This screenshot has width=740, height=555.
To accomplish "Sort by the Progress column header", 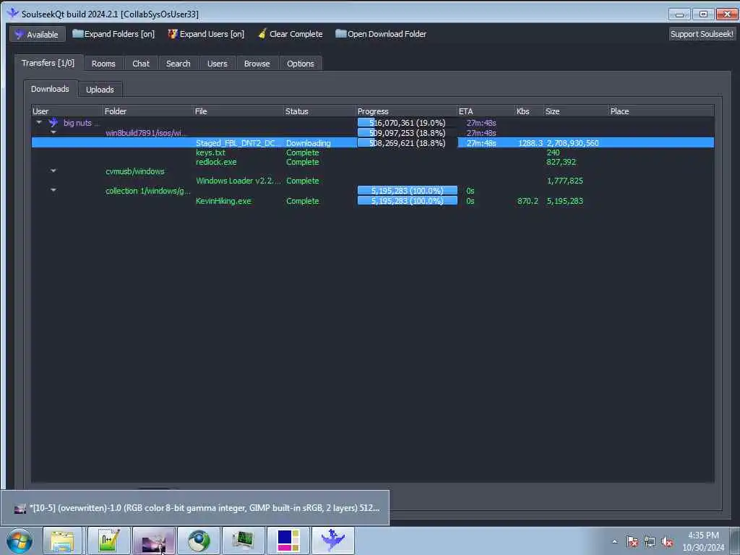I will pos(407,111).
